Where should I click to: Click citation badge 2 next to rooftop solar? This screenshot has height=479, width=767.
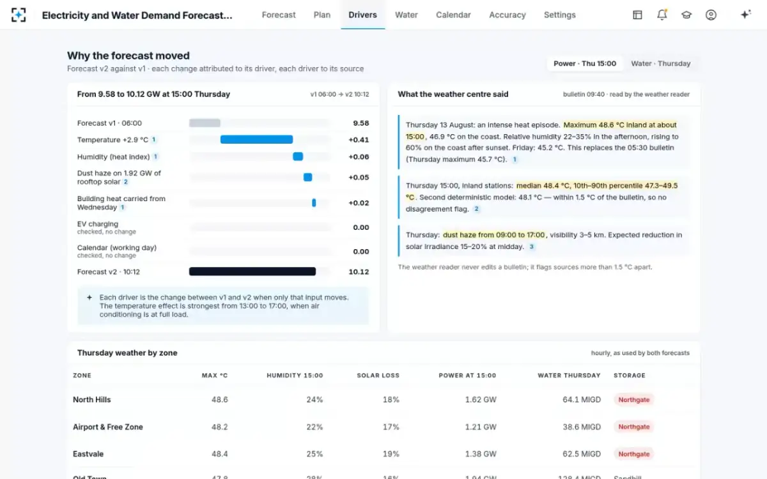click(x=126, y=182)
